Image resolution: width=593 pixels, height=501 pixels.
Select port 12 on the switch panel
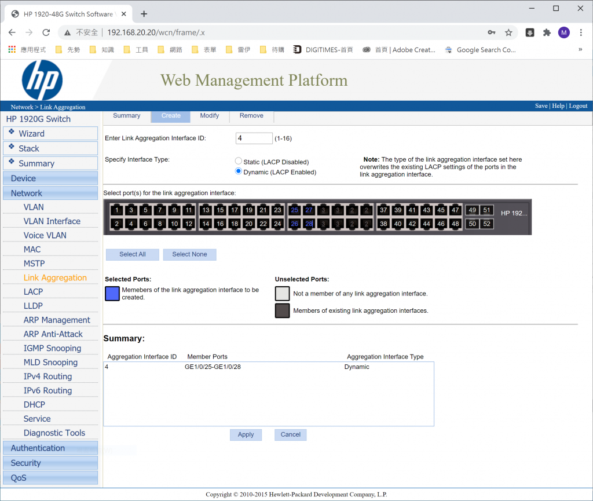coord(189,224)
